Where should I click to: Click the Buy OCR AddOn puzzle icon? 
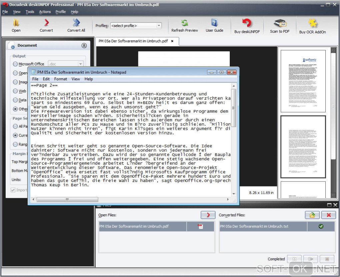[312, 23]
